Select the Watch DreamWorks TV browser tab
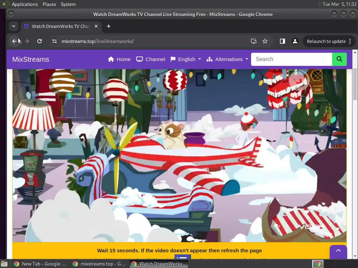This screenshot has height=268, width=358. click(x=60, y=26)
